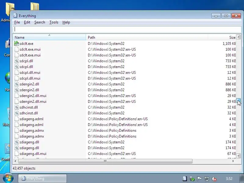This screenshot has height=183, width=244.
Task: Open the File menu
Action: (x=17, y=22)
